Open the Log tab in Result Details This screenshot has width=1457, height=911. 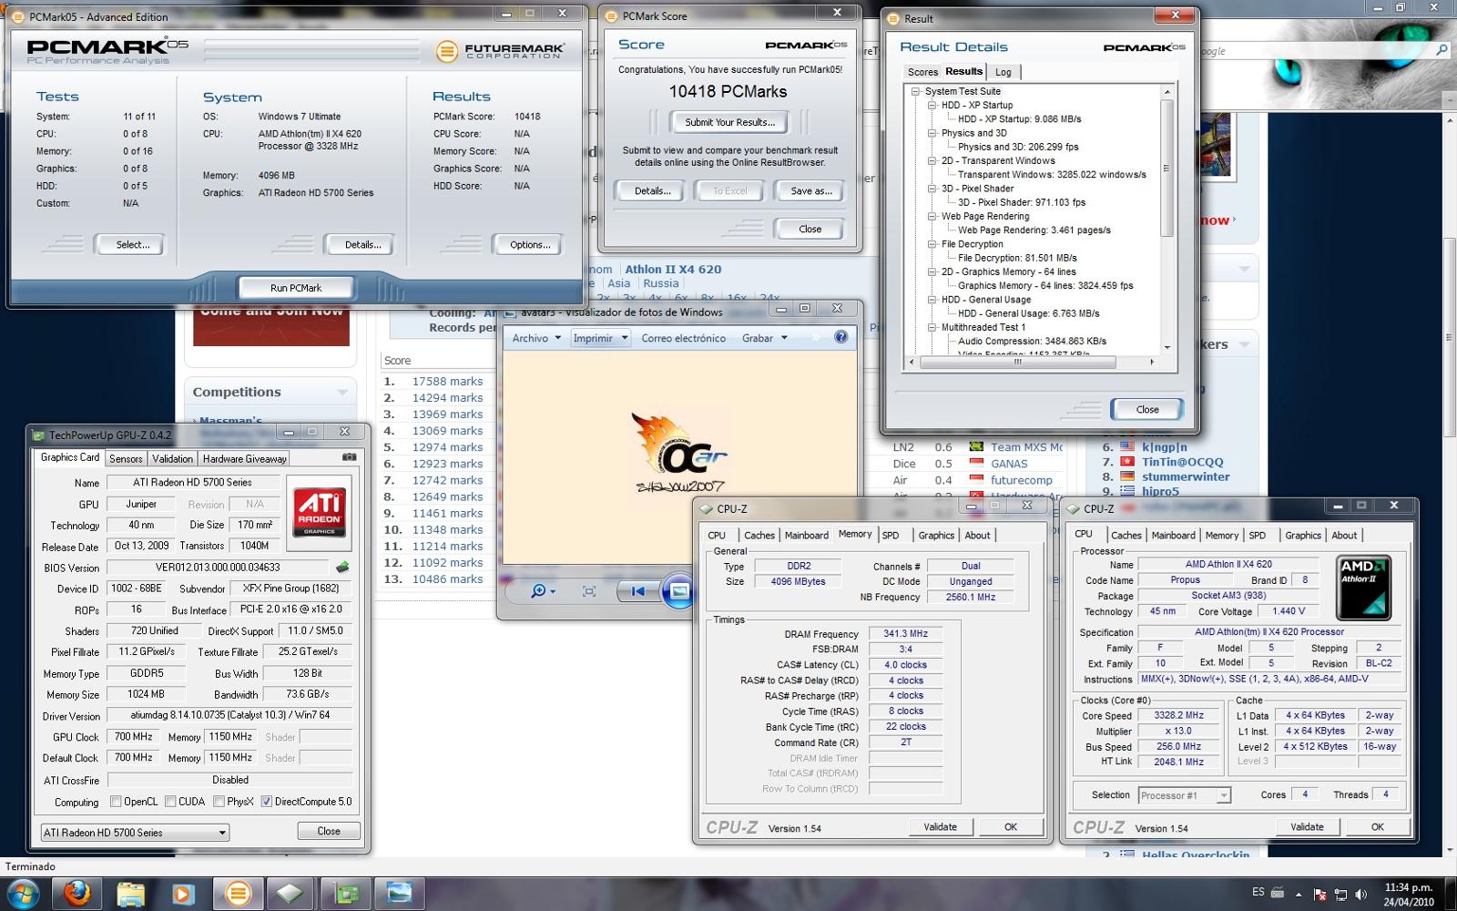[1003, 72]
